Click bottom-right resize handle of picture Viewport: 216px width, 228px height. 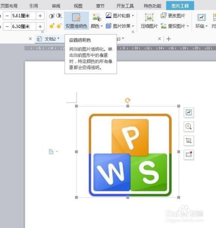coord(179,197)
